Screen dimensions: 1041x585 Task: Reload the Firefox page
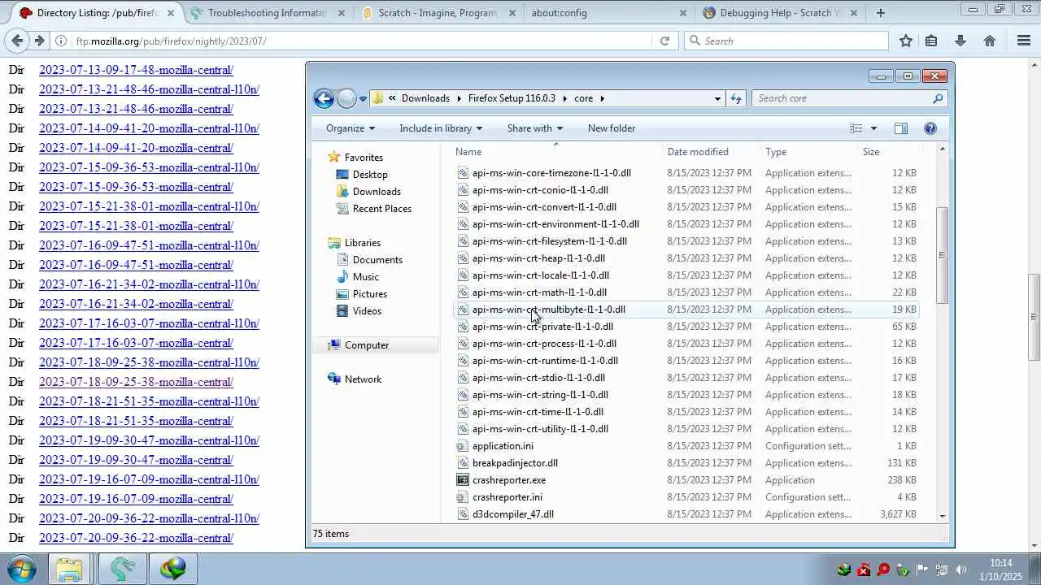[x=664, y=41]
